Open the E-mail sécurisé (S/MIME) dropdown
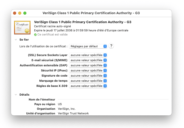This screenshot has width=184, height=128. (88, 60)
